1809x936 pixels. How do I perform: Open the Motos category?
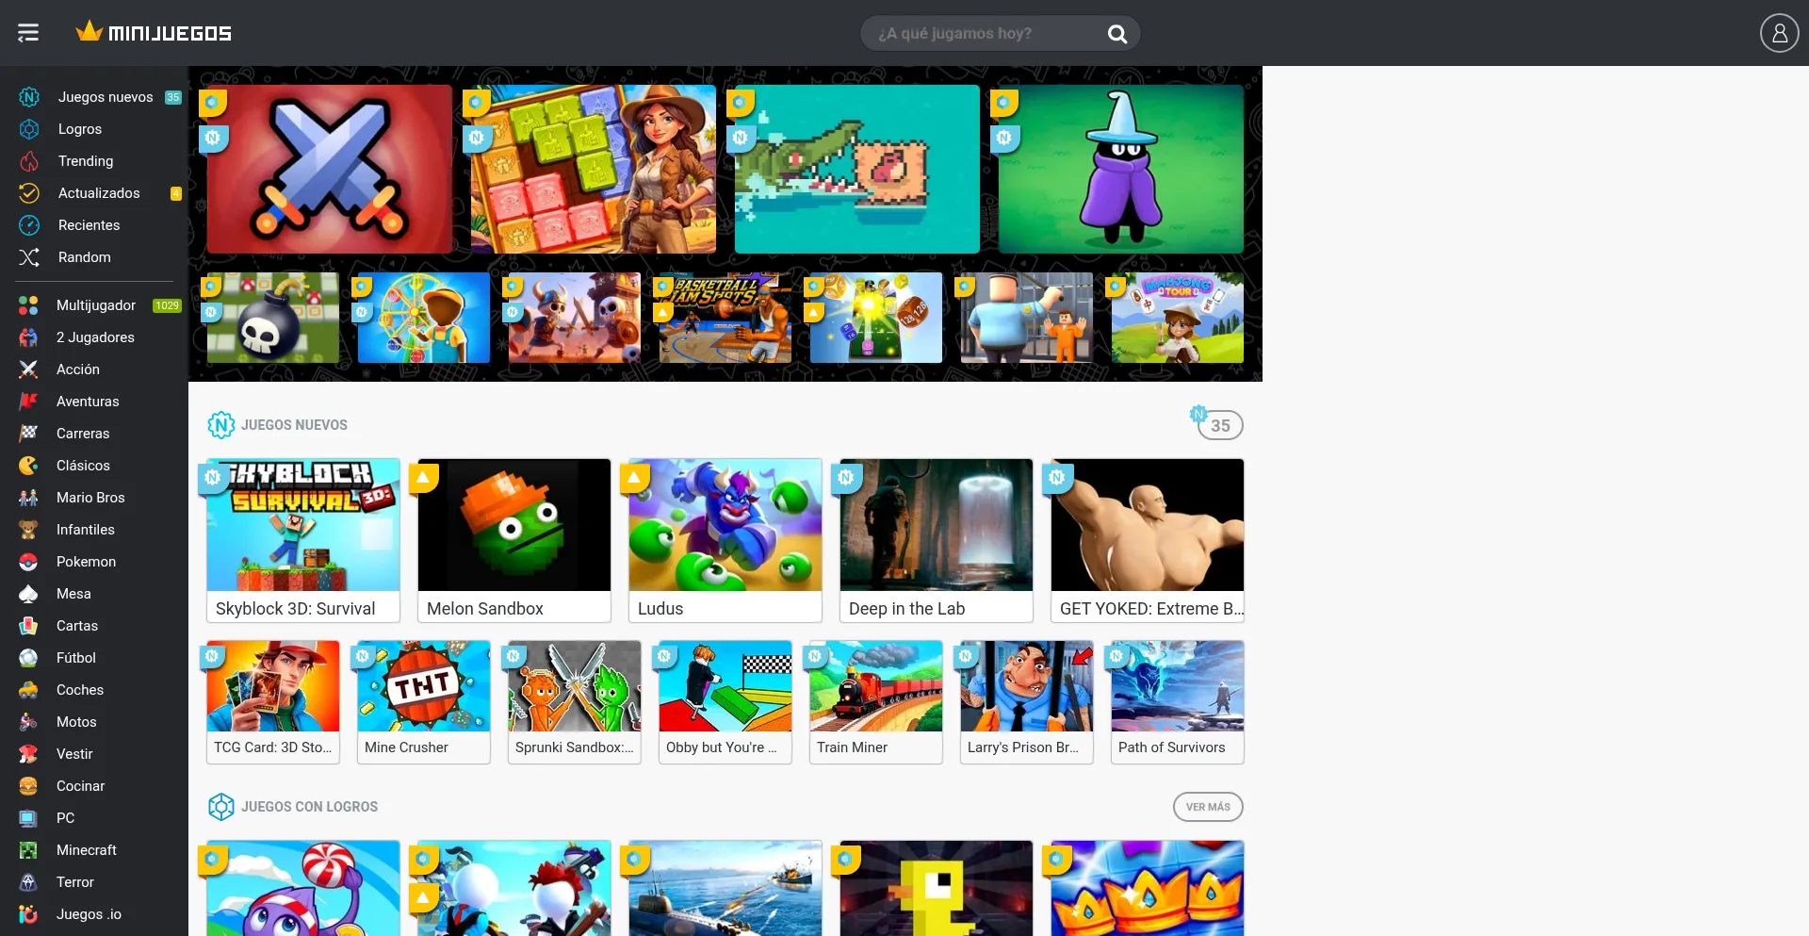pos(94,722)
